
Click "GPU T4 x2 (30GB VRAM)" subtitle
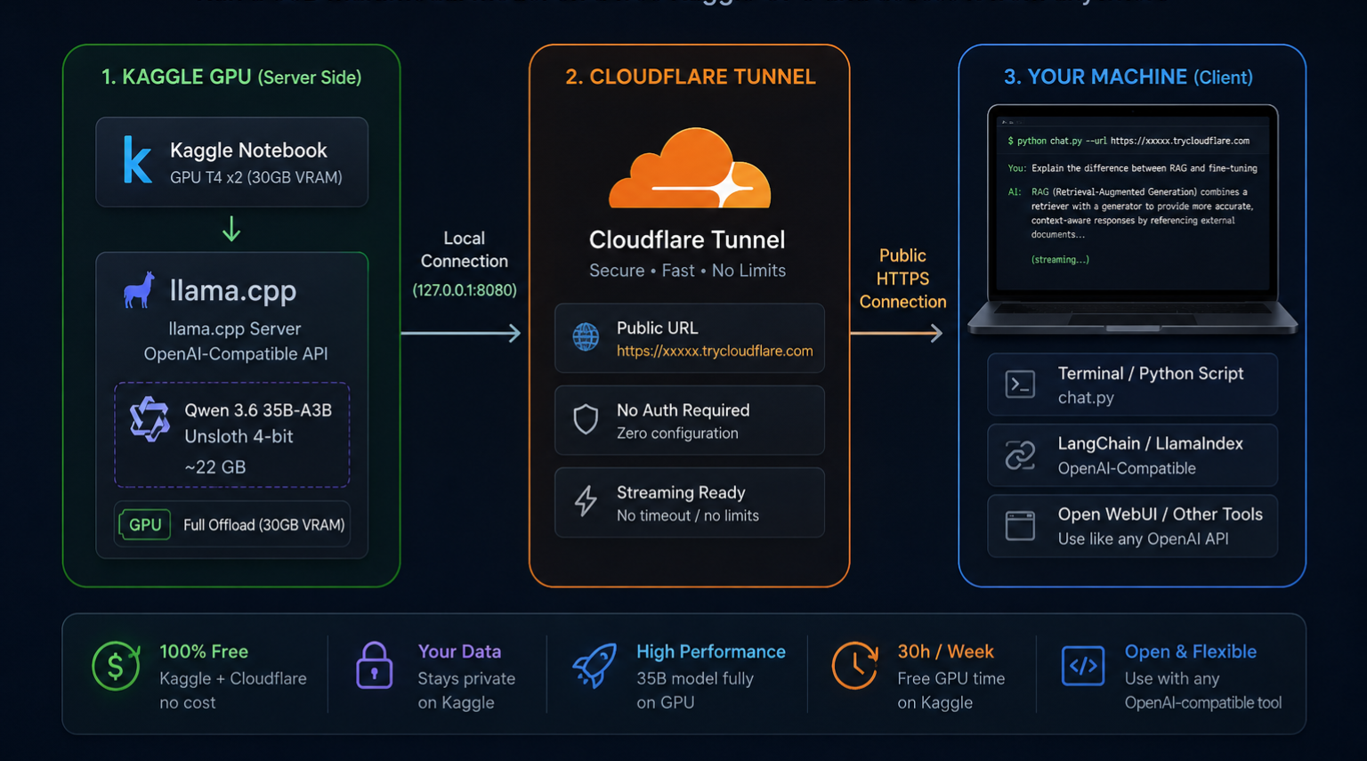coord(256,177)
